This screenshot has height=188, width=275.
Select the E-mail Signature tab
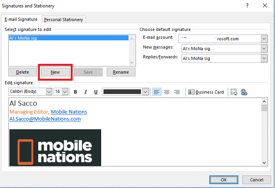[x=21, y=19]
